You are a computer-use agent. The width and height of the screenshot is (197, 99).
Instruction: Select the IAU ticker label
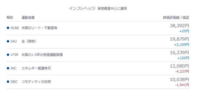(x=14, y=41)
